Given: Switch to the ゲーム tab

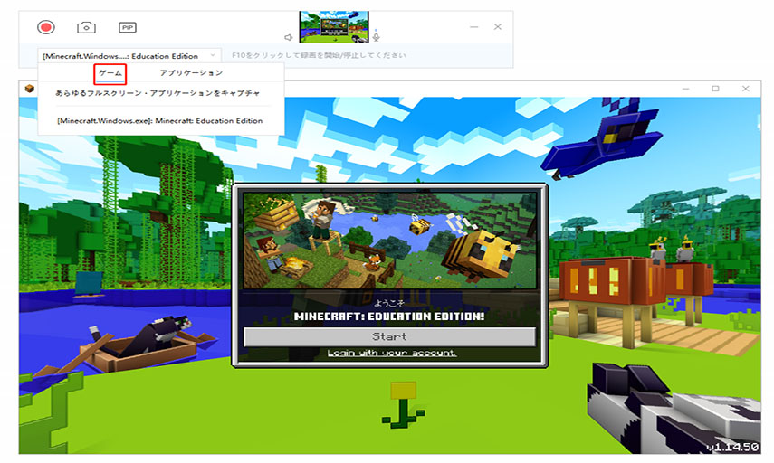Looking at the screenshot, I should 110,73.
